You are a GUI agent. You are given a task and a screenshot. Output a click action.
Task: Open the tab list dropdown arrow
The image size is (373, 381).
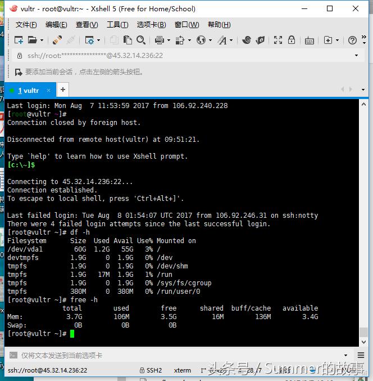(x=363, y=89)
